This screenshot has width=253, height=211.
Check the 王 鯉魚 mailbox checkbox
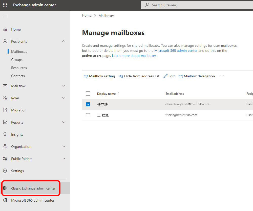(x=88, y=115)
